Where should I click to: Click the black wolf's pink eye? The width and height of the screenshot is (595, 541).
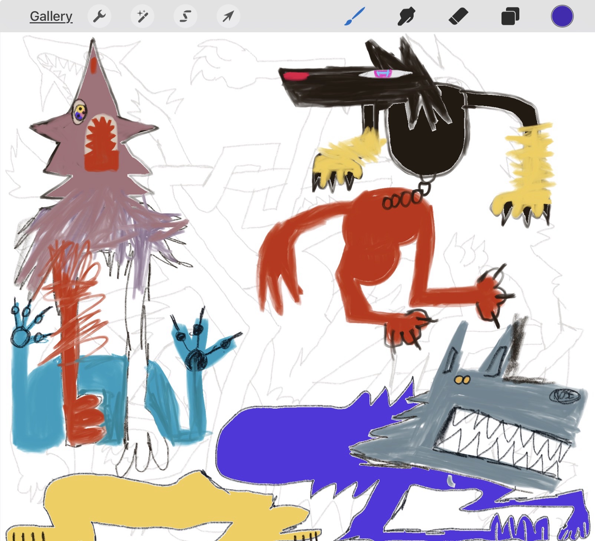click(383, 74)
